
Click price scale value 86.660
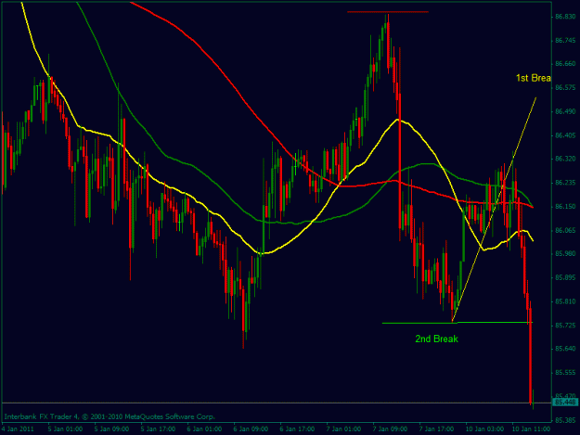pos(565,64)
